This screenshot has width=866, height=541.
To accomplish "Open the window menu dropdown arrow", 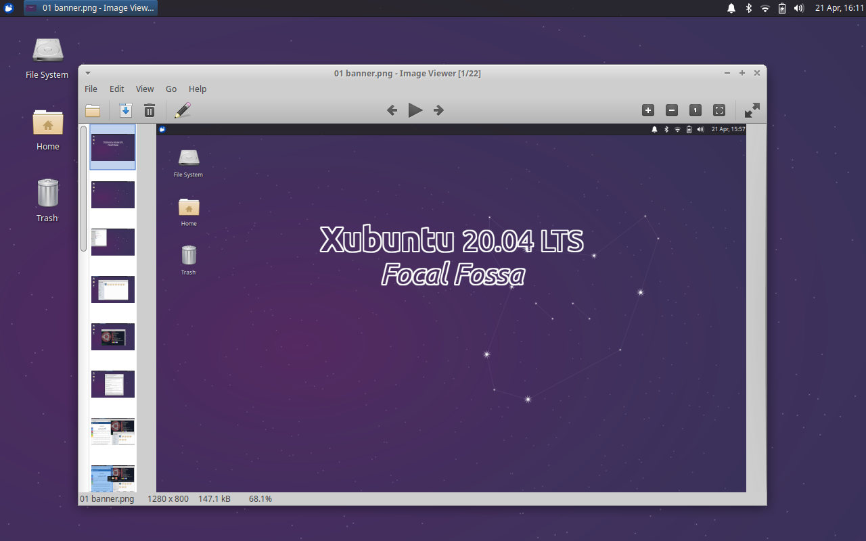I will point(87,72).
